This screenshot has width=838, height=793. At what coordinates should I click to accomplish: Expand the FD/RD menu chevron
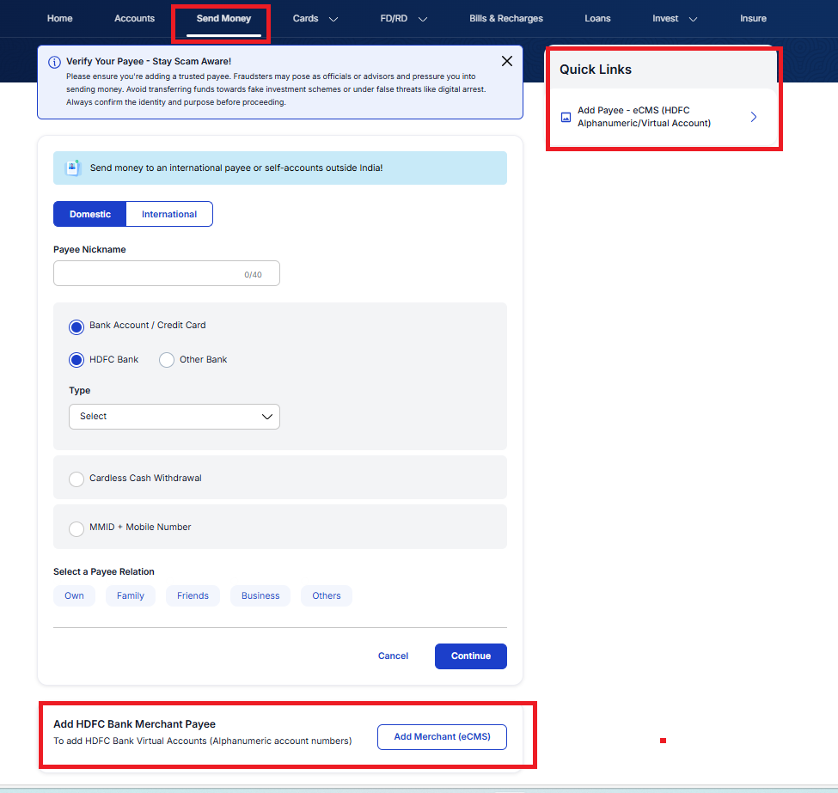coord(423,19)
